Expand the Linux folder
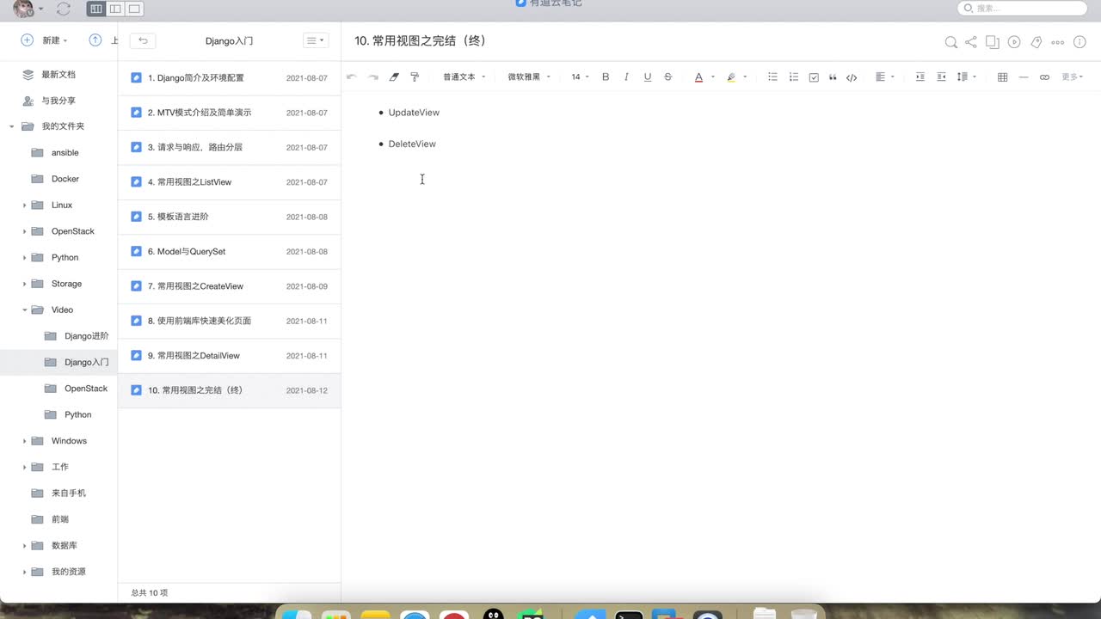Viewport: 1101px width, 619px height. [24, 205]
